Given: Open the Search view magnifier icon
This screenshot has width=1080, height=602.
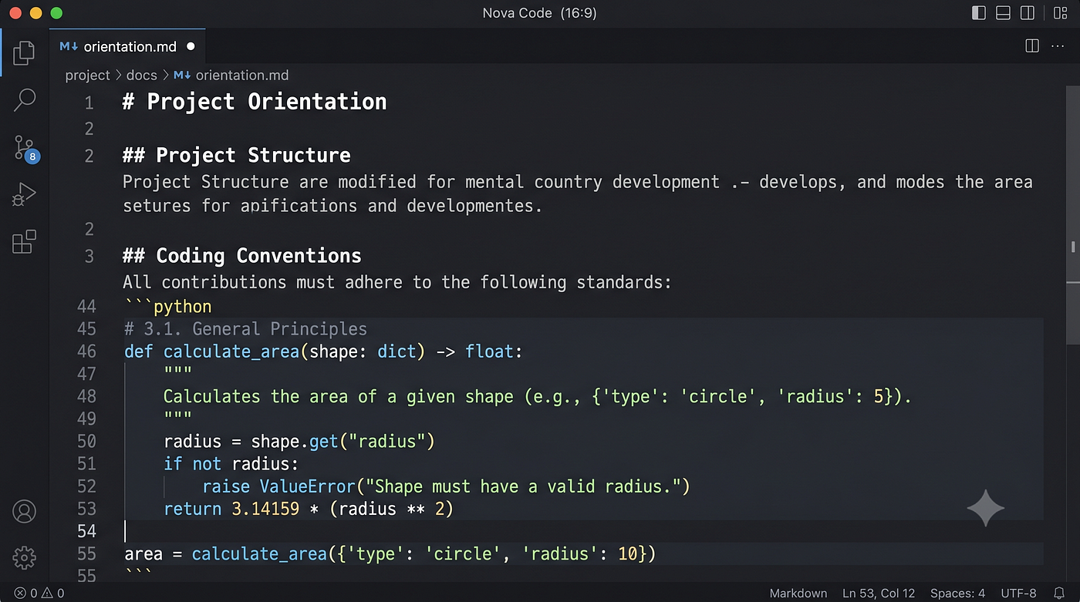Looking at the screenshot, I should pyautogui.click(x=25, y=99).
